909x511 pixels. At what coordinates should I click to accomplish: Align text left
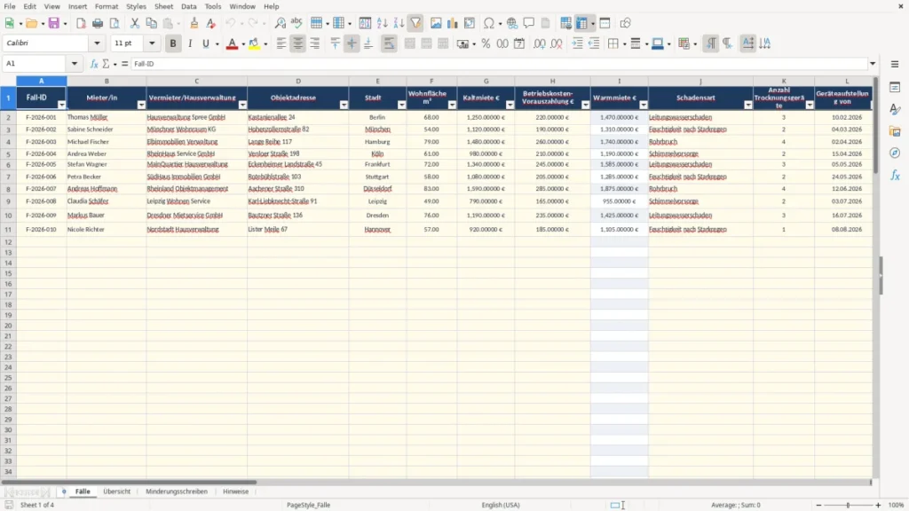coord(281,43)
